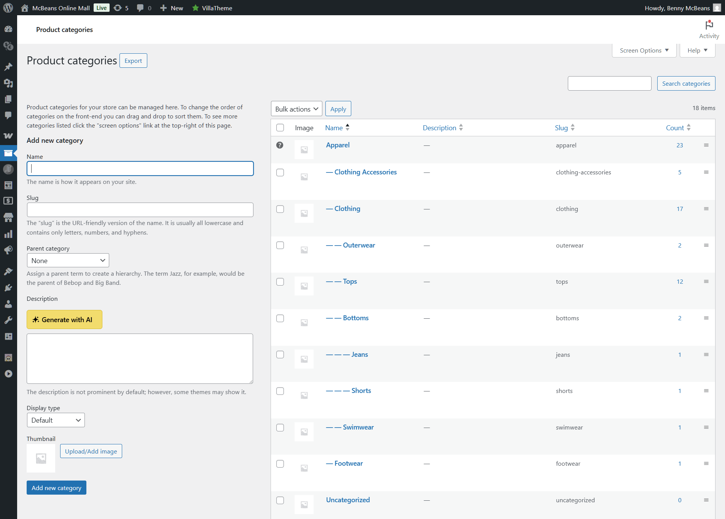Viewport: 725px width, 519px height.
Task: Check the Clothing row checkbox
Action: [x=280, y=209]
